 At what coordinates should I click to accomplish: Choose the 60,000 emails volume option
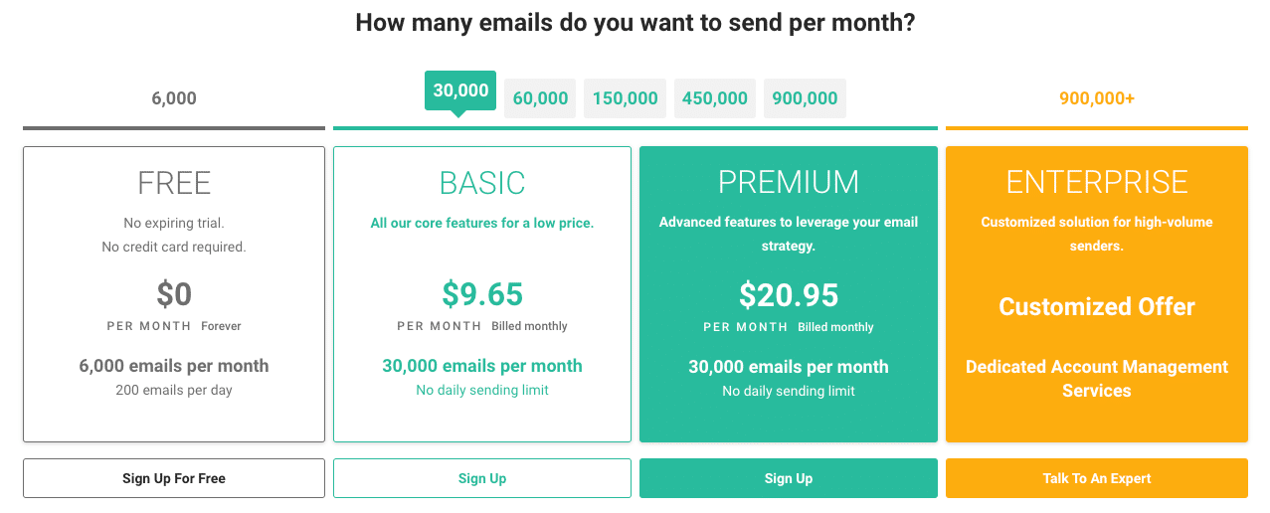coord(540,98)
